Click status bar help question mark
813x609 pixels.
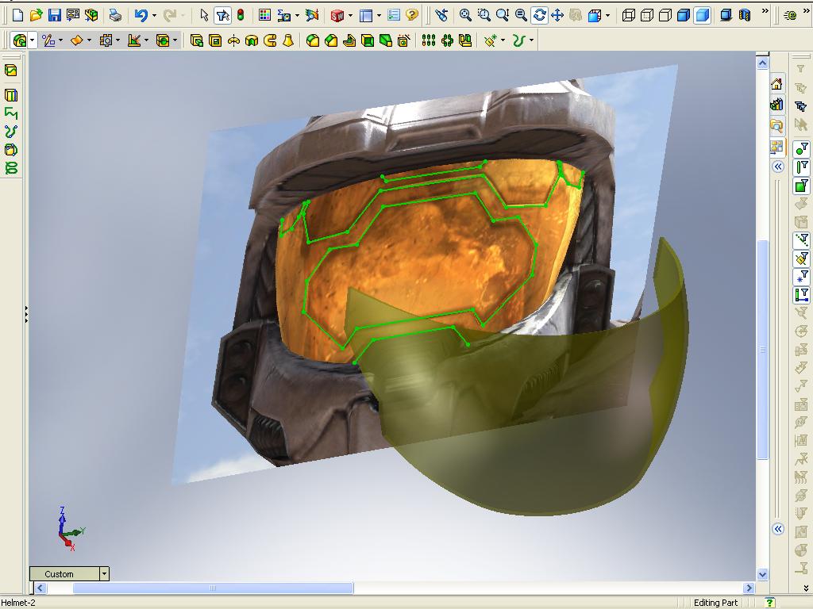click(769, 603)
